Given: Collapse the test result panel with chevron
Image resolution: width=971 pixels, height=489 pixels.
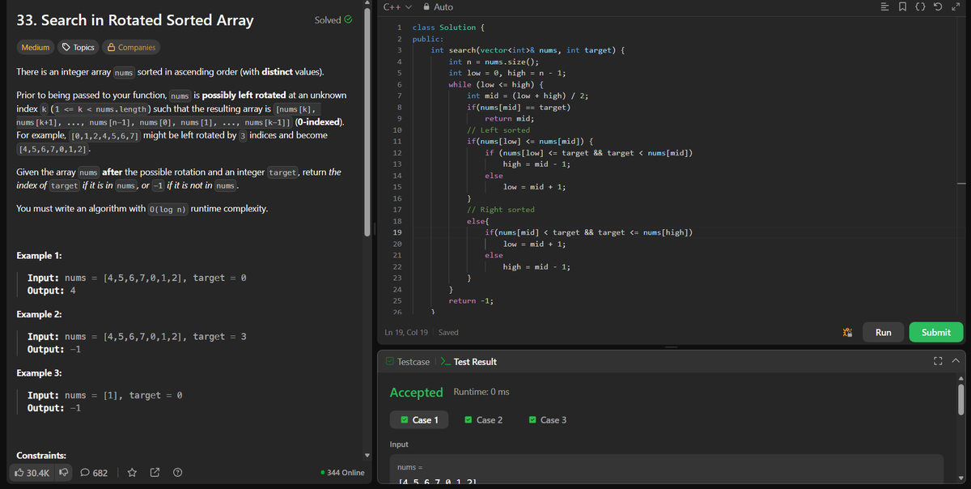Looking at the screenshot, I should point(956,361).
